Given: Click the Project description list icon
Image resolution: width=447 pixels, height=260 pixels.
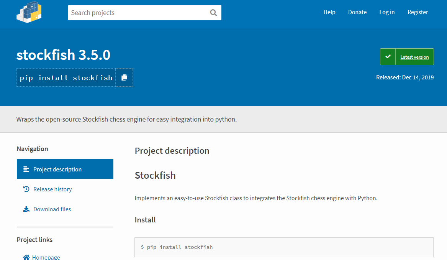Looking at the screenshot, I should [x=26, y=169].
